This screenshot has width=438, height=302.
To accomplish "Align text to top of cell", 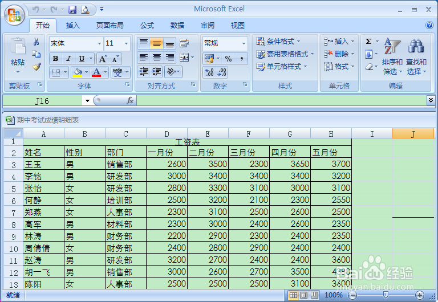I will pyautogui.click(x=144, y=43).
